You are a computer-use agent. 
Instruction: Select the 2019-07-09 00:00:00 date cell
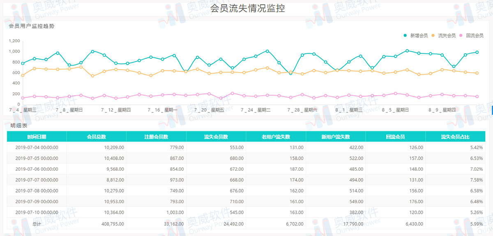point(37,202)
